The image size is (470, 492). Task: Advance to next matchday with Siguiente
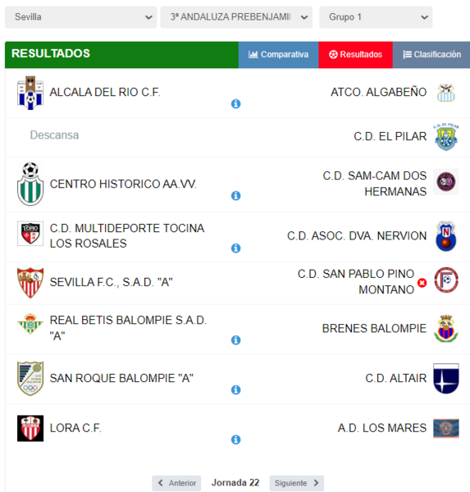point(297,483)
